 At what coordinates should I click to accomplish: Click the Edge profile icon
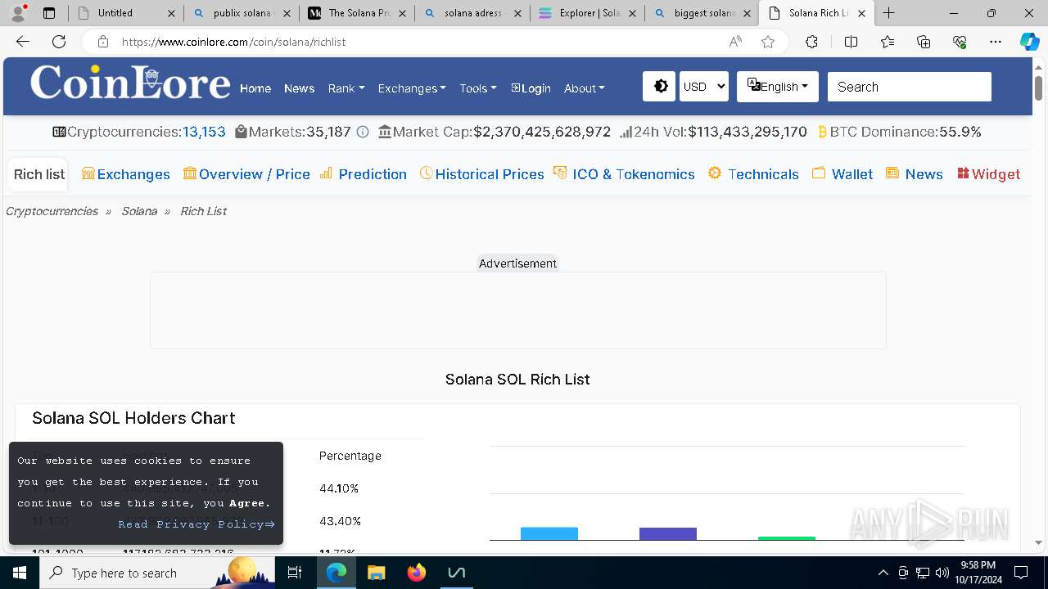point(18,13)
